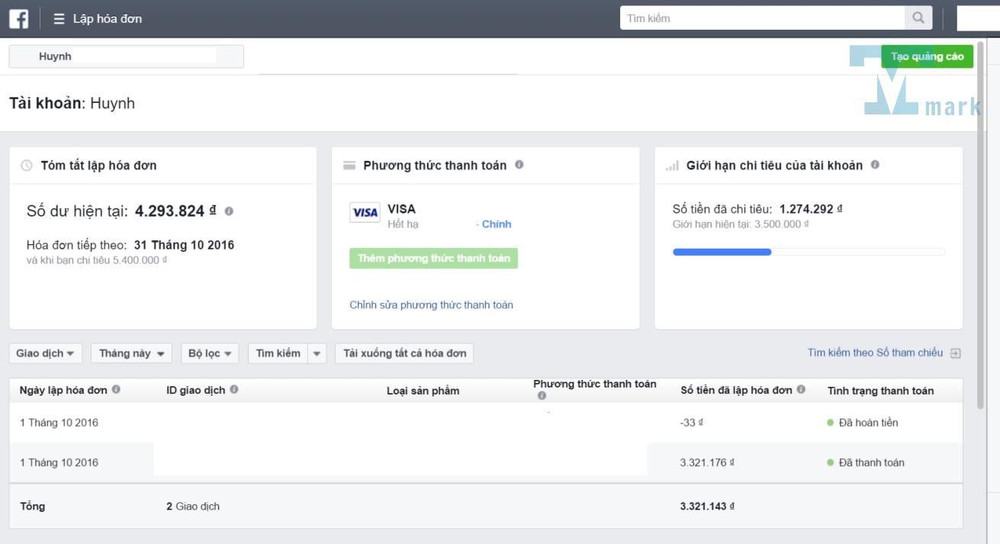This screenshot has height=544, width=1000.
Task: Click the Facebook logo icon
Action: point(19,18)
